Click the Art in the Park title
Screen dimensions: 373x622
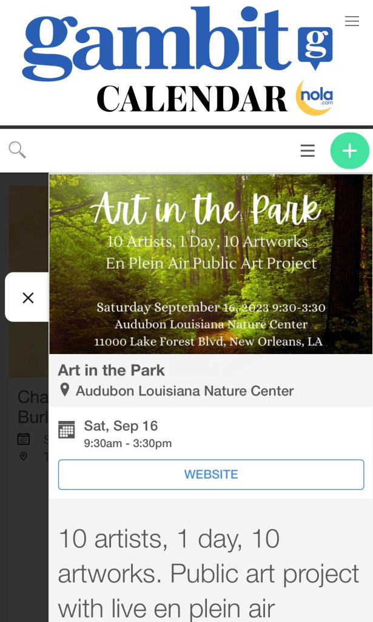(x=112, y=370)
